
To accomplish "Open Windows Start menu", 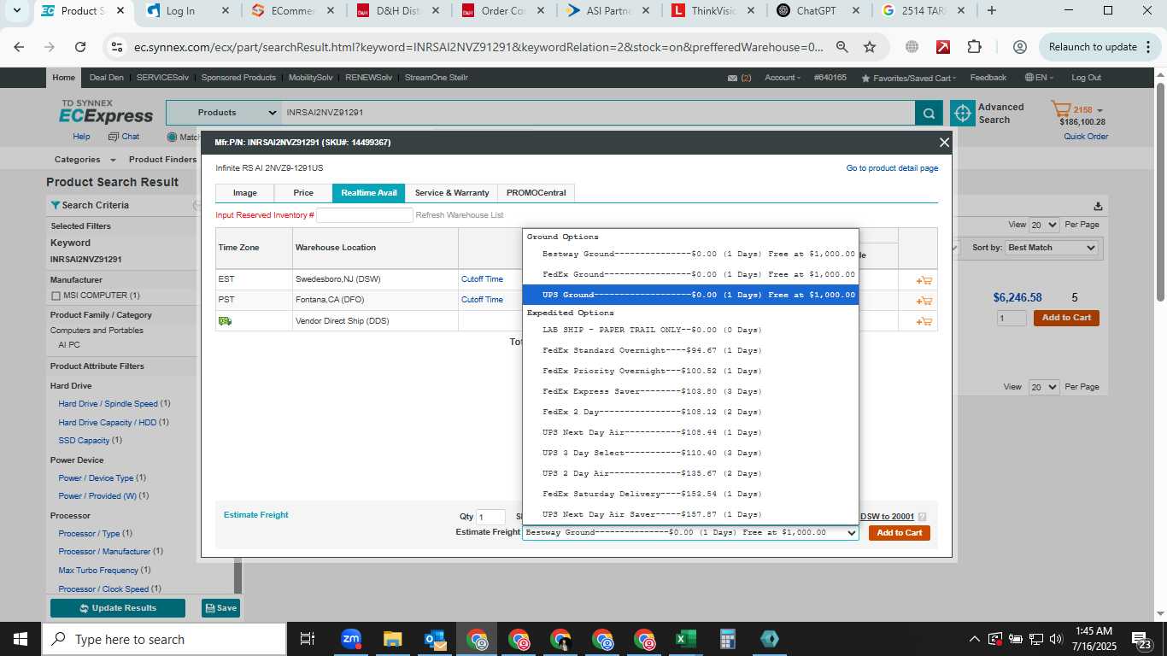I will coord(20,639).
